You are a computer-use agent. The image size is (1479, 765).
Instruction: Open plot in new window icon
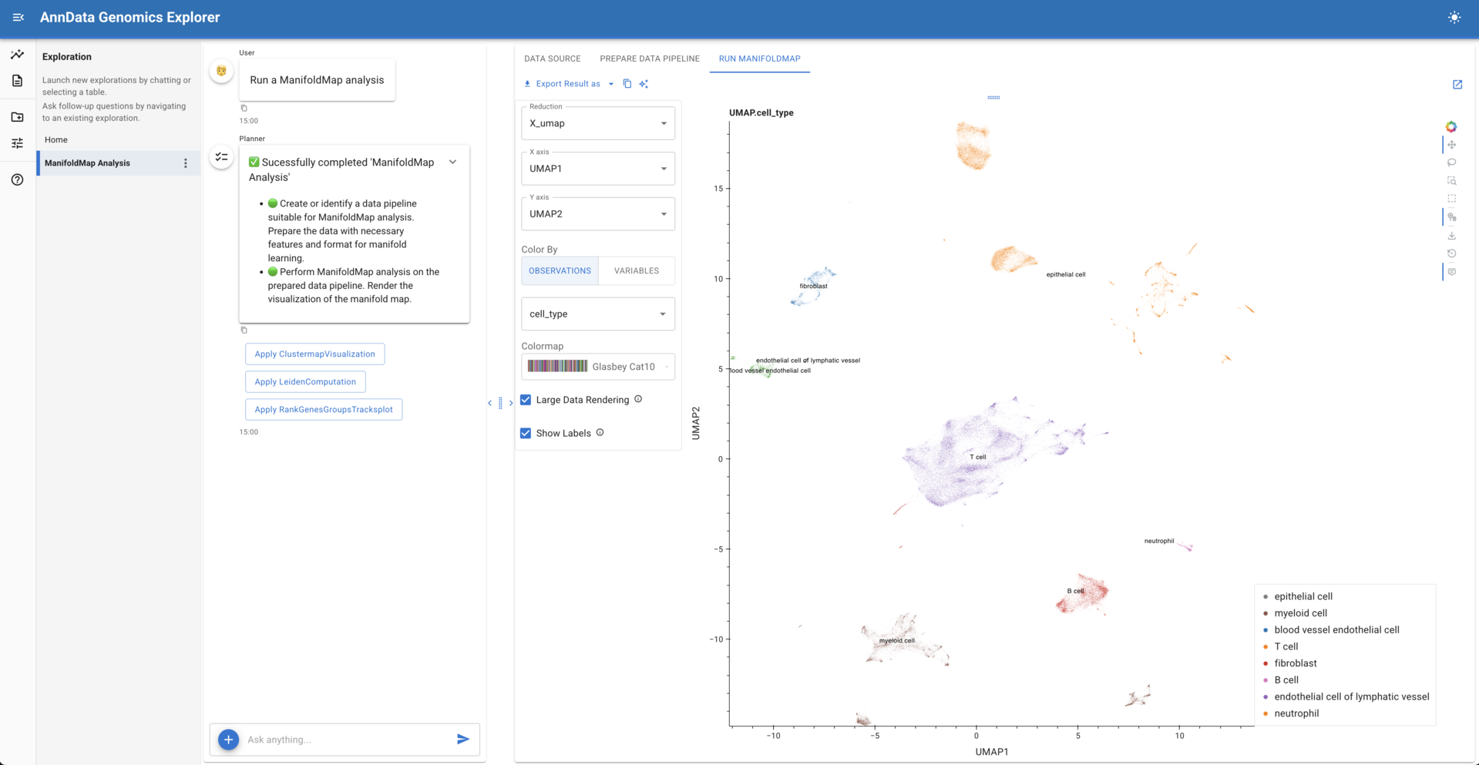point(1457,85)
